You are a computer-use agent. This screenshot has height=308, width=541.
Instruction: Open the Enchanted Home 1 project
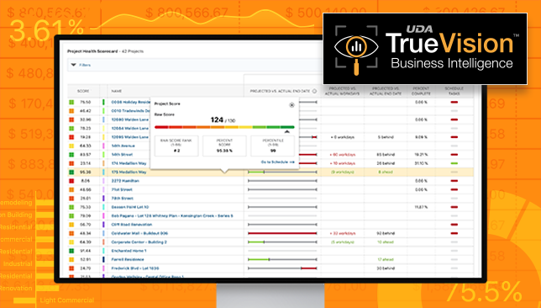[129, 251]
